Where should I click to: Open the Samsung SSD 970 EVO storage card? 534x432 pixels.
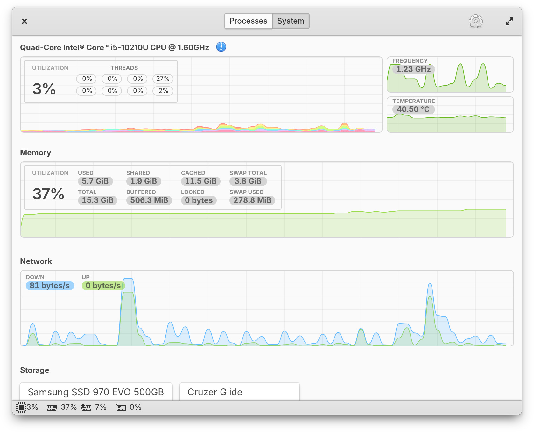96,392
